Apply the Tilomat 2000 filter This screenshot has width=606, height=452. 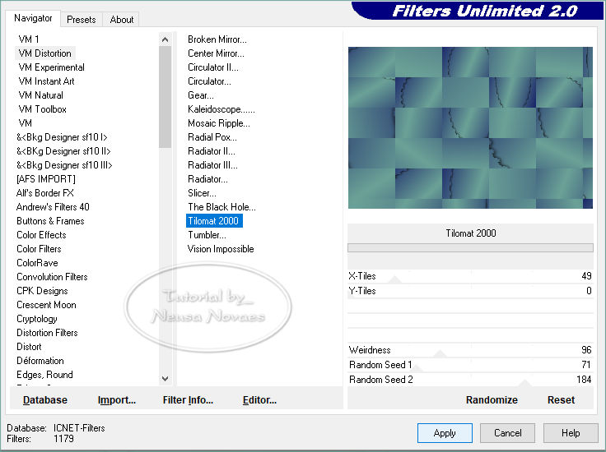[445, 433]
